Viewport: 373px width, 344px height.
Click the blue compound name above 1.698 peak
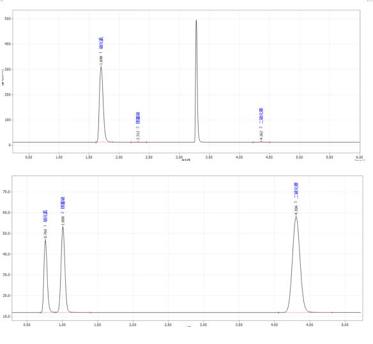pyautogui.click(x=101, y=43)
